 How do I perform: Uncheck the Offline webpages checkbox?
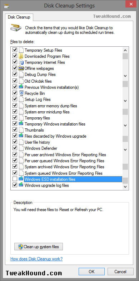[x=15, y=68]
